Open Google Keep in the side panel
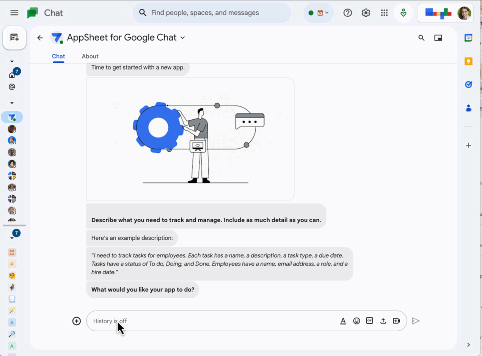Screen dimensions: 482x356 coord(468,61)
